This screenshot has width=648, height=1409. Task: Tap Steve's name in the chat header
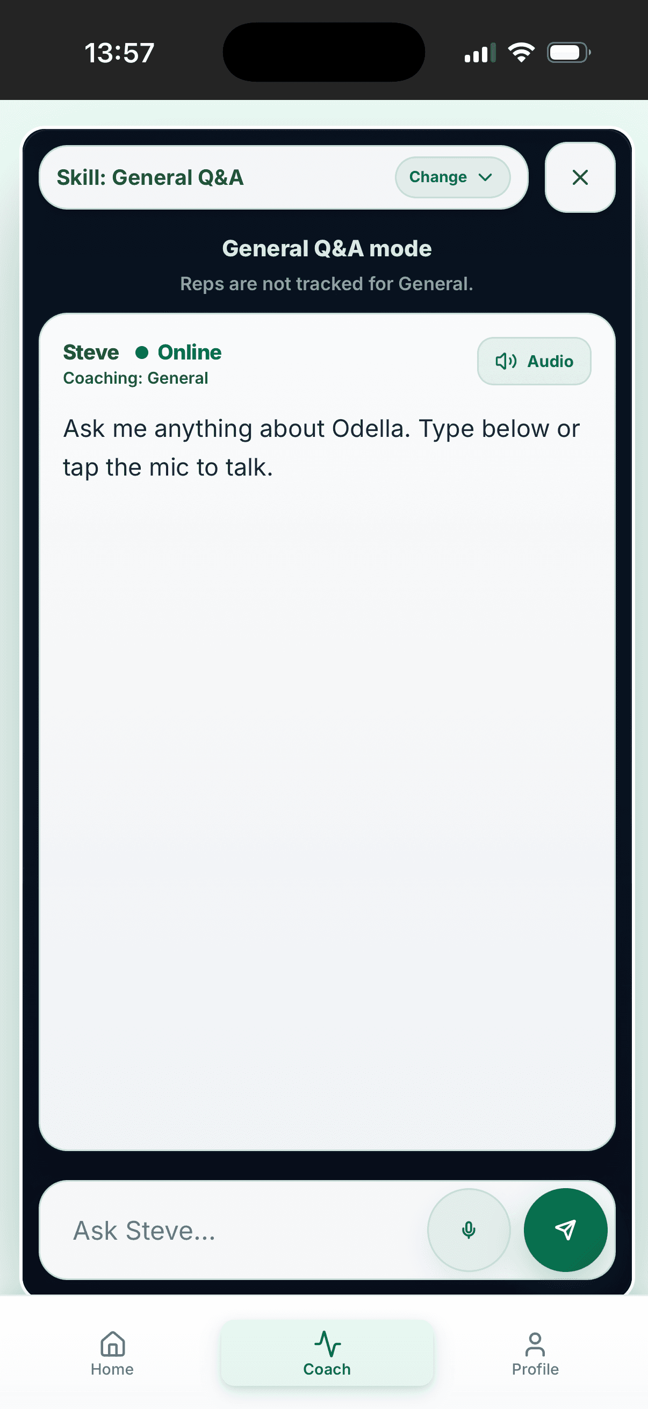click(x=90, y=353)
